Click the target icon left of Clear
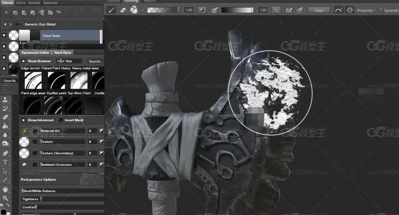The height and width of the screenshot is (215, 399). (x=300, y=10)
